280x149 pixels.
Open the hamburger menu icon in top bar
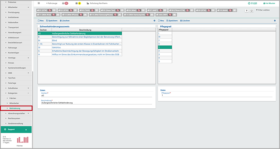click(39, 3)
